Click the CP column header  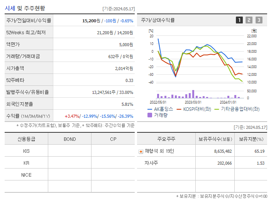click(113, 139)
